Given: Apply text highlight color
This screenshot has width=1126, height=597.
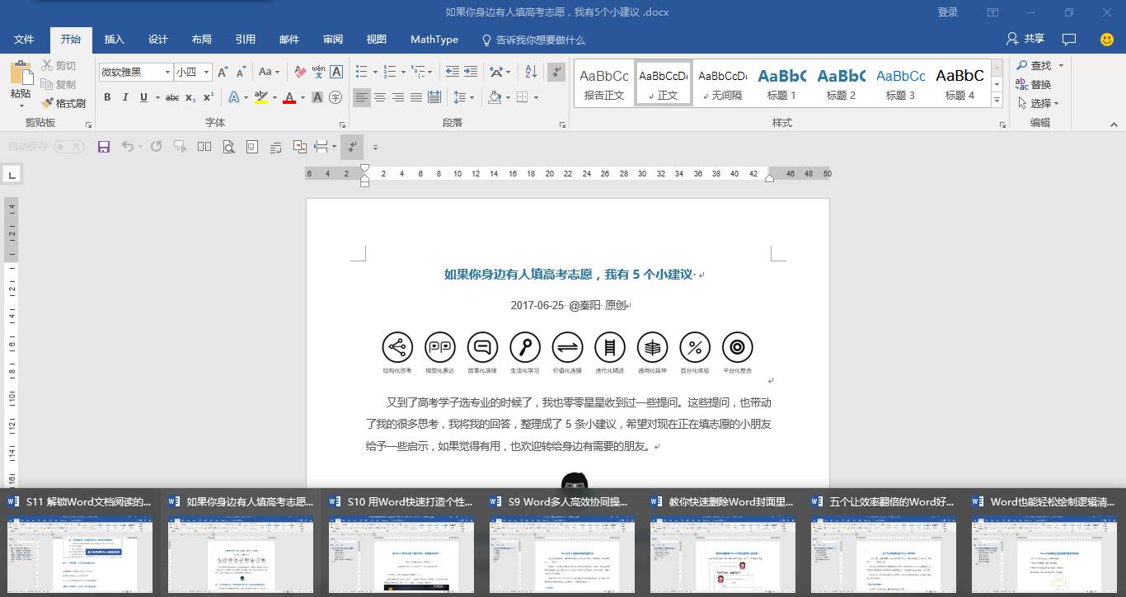Looking at the screenshot, I should (260, 97).
